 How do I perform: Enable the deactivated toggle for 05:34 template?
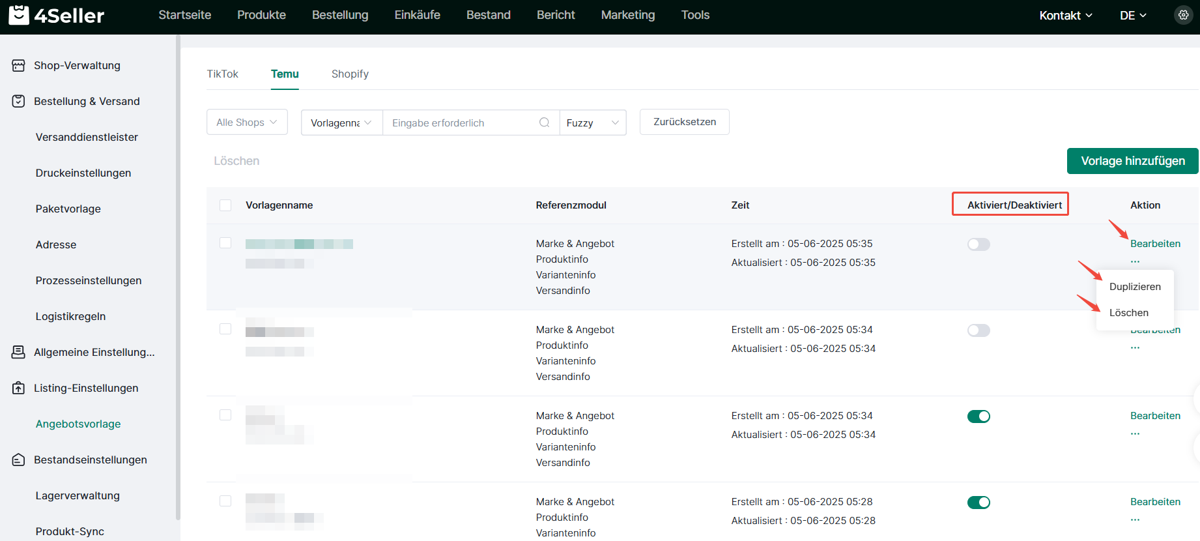[979, 330]
